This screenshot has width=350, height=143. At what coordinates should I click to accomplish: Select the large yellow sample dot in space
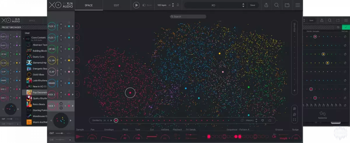[220, 53]
